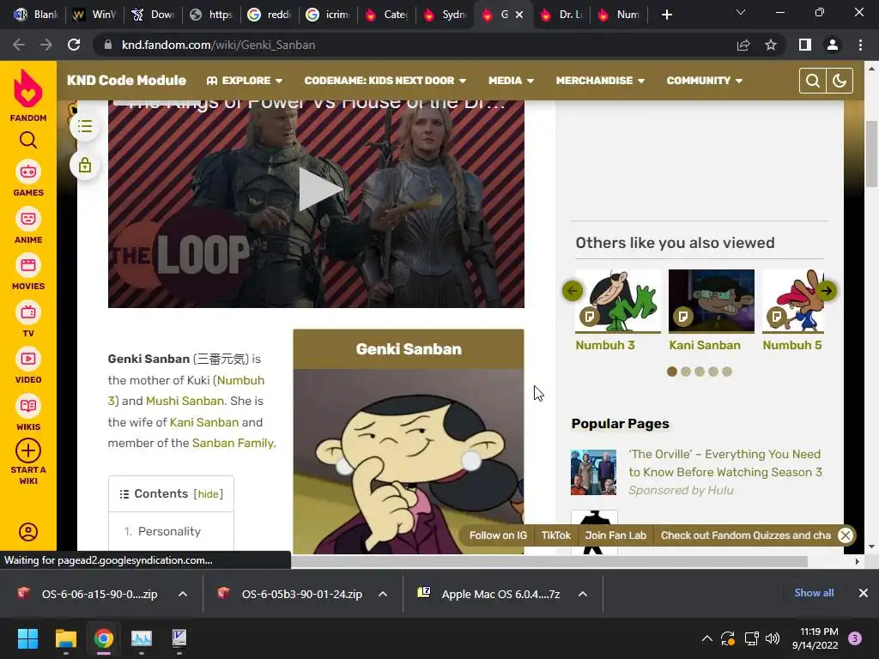Click Follow on IG button
Screen dimensions: 879x659
498,535
